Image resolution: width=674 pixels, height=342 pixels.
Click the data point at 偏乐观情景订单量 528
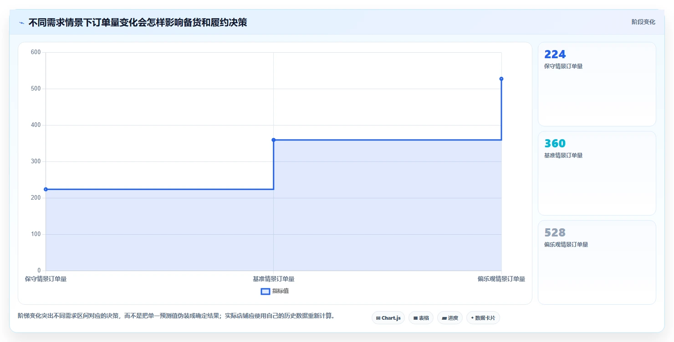[x=501, y=79]
